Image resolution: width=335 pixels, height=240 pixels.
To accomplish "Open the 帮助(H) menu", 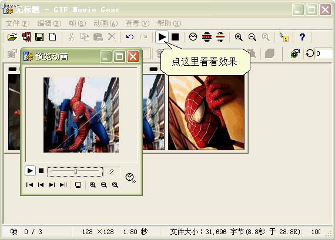I will point(169,23).
